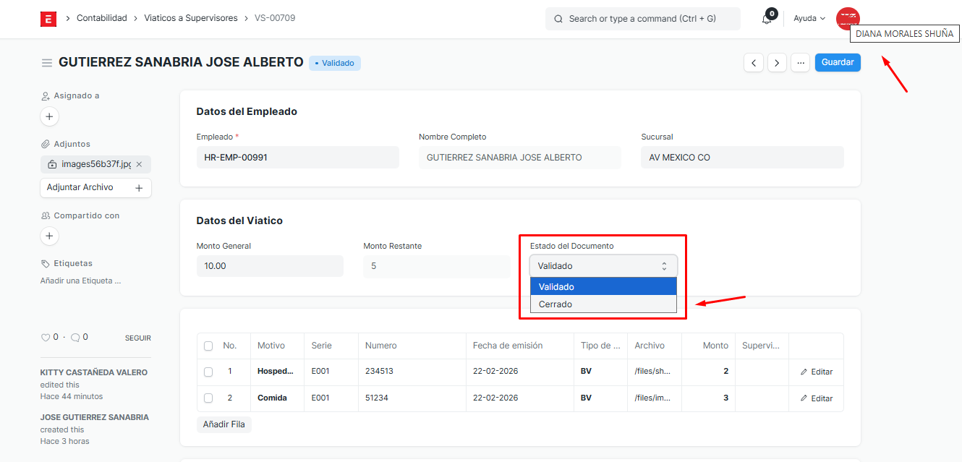Choose Validado option in dropdown list
The image size is (962, 462).
[556, 287]
